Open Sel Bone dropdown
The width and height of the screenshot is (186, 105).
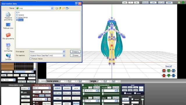[14, 80]
